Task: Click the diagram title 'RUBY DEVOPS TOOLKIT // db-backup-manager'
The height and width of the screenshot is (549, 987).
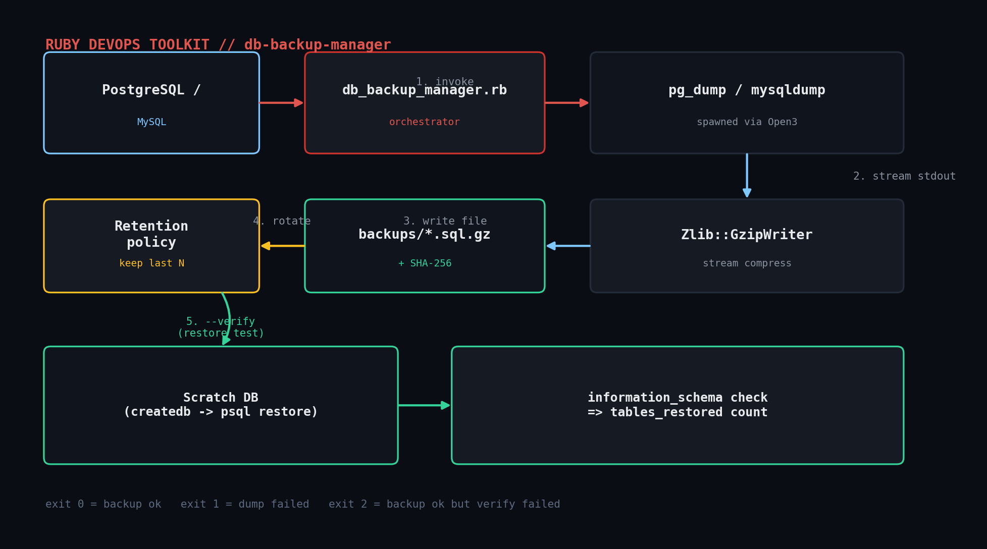Action: click(x=218, y=45)
